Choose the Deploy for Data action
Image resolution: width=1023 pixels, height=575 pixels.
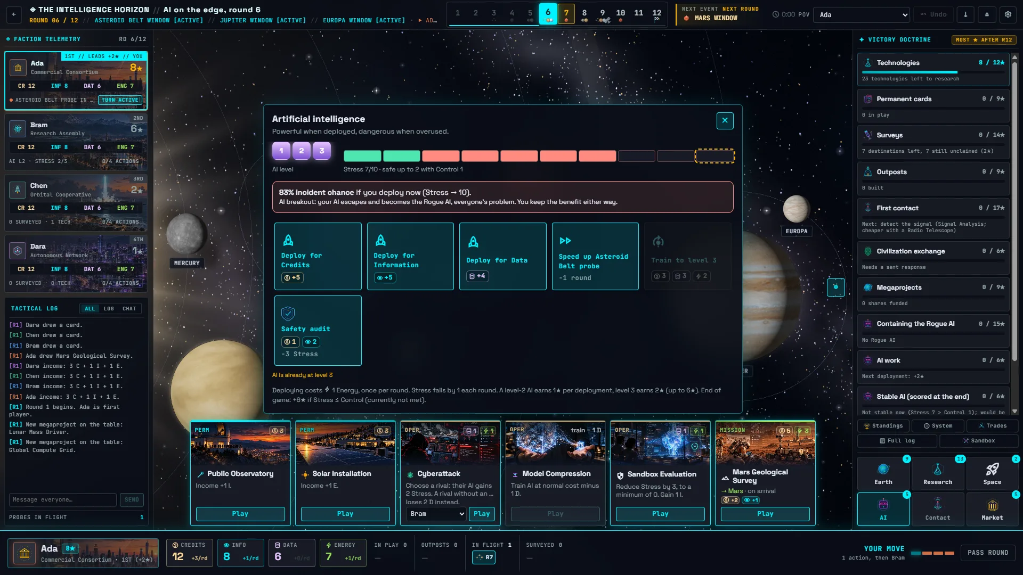(x=502, y=256)
